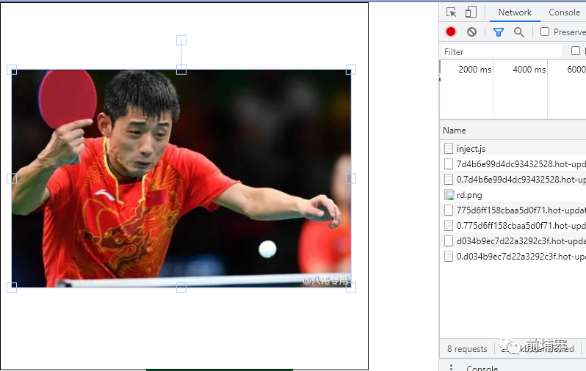Select the d034b9ec7d22a3292c3f.hot-update request
The image size is (586, 371).
coord(513,240)
